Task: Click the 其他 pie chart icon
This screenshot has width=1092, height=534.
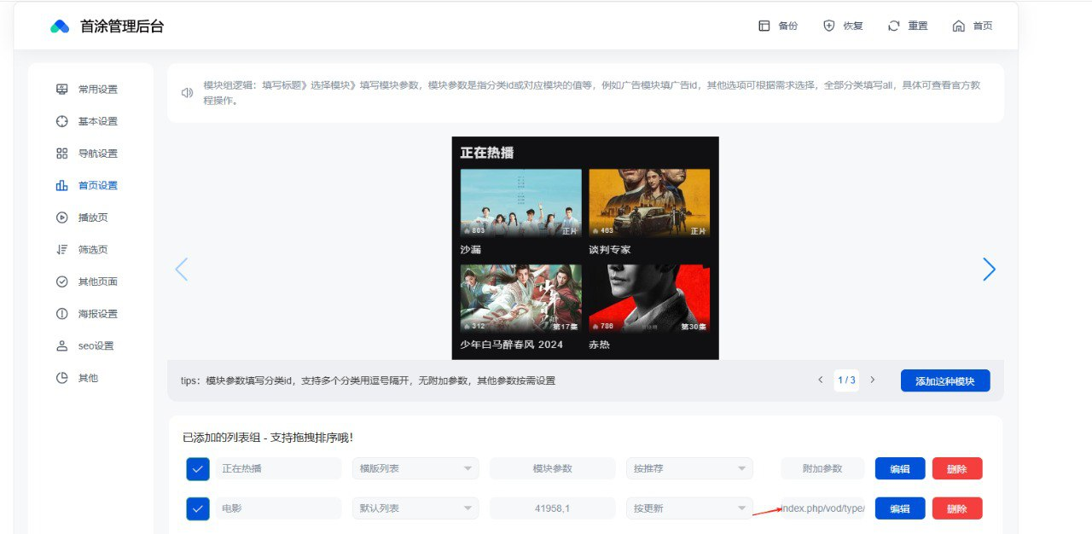Action: tap(61, 378)
